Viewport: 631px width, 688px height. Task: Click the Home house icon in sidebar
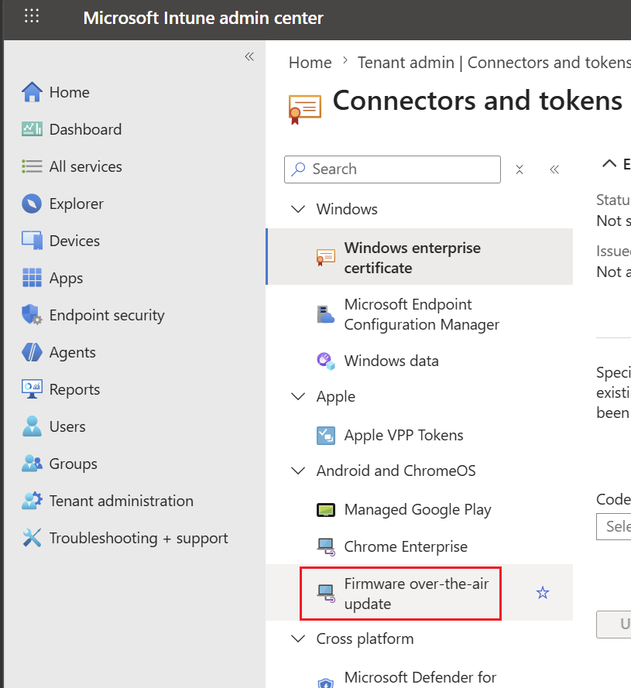click(x=32, y=92)
